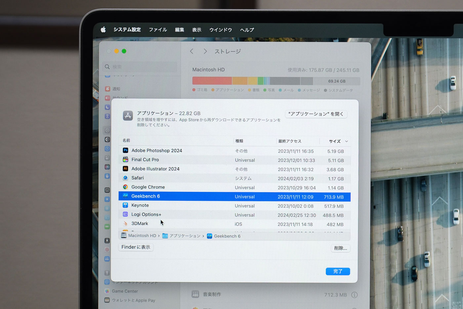The height and width of the screenshot is (309, 463).
Task: Select the Safari row name
Action: [x=138, y=178]
